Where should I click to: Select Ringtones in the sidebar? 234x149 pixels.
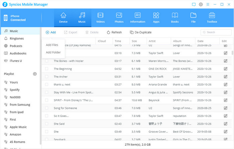tap(20, 38)
